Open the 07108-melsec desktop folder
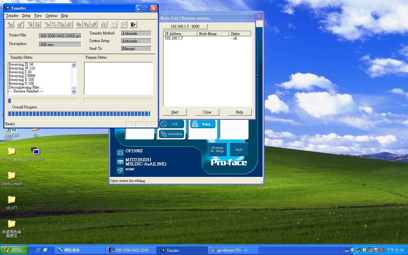408x255 pixels. click(11, 151)
